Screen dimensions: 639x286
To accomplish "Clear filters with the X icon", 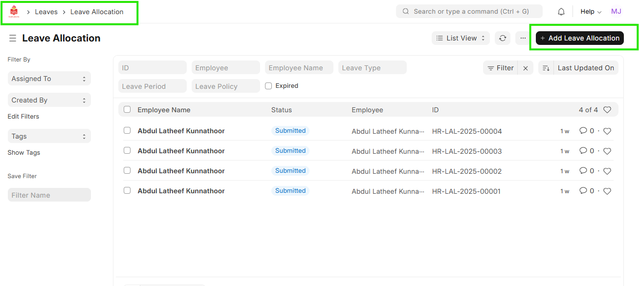I will (x=526, y=68).
